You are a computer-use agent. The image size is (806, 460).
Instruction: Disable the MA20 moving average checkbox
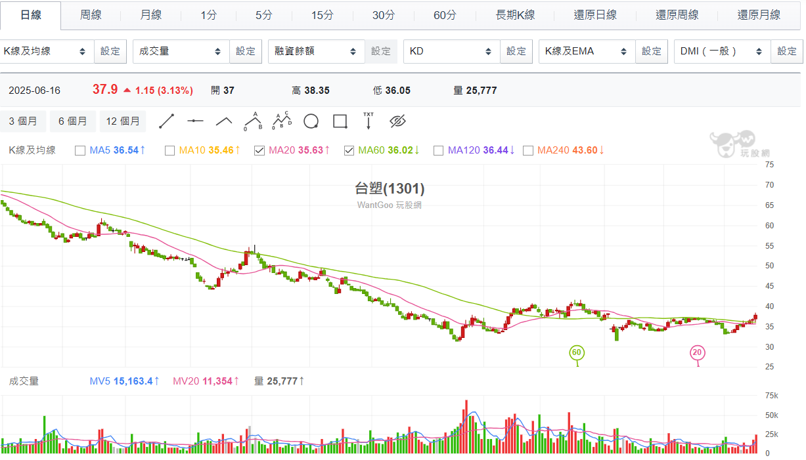(x=259, y=150)
